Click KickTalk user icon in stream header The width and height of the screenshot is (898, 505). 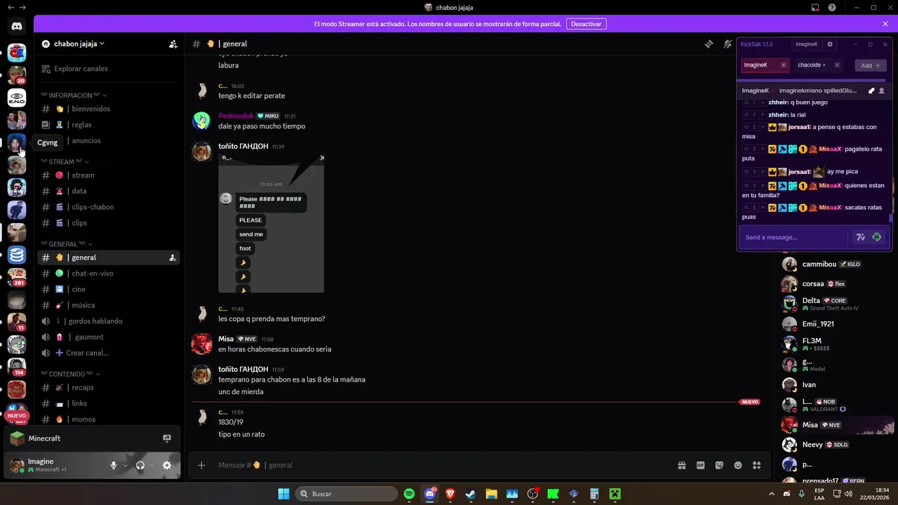point(881,90)
